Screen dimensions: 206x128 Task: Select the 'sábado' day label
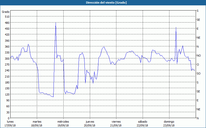[143, 122]
